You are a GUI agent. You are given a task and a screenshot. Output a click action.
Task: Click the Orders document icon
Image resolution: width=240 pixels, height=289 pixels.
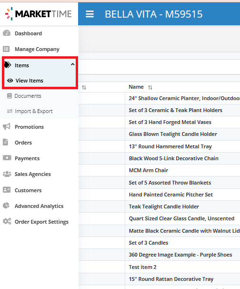(6, 142)
